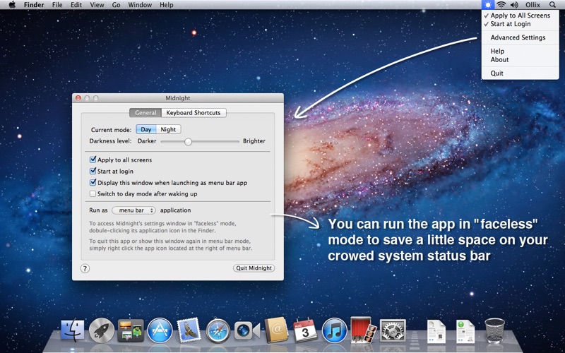Open the Midnight sun icon in menu bar
The height and width of the screenshot is (353, 565).
488,5
